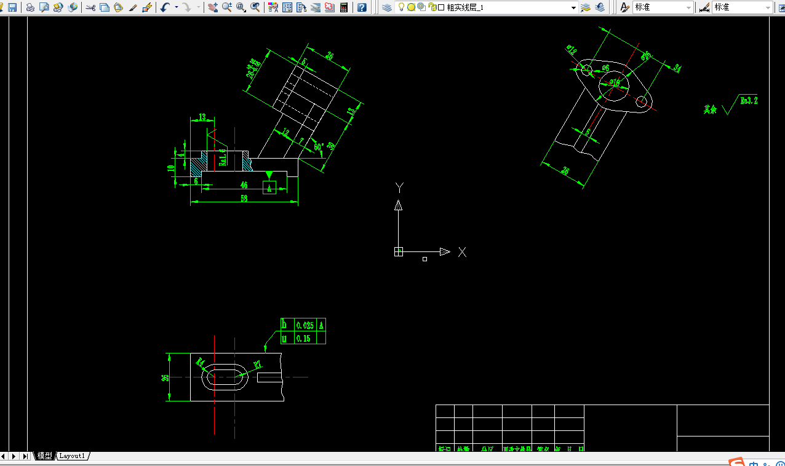Toggle layer freeze sun icon

[x=411, y=7]
